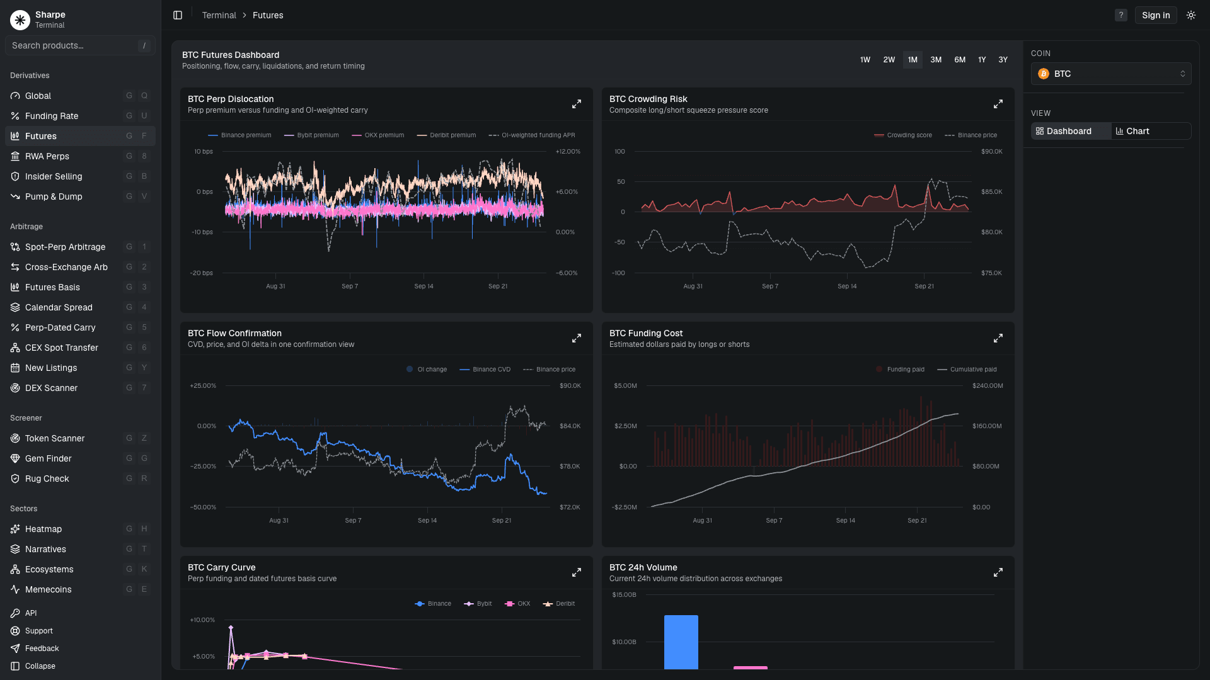Select the 3Y time range

[x=1003, y=60]
